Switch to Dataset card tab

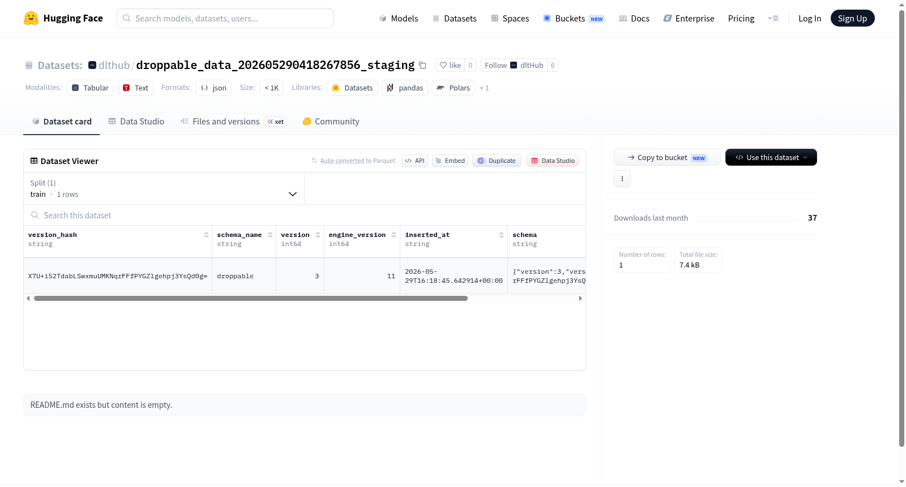click(x=62, y=121)
